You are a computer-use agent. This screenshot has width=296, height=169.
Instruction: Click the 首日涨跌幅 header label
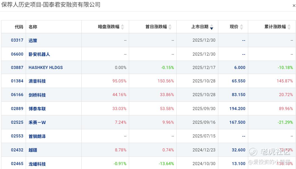pos(156,27)
